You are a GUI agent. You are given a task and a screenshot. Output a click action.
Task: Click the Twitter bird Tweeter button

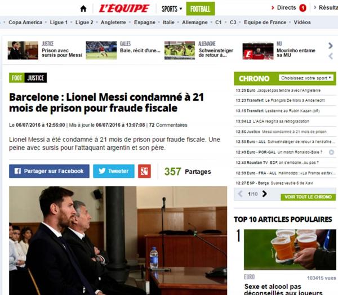[x=114, y=171]
